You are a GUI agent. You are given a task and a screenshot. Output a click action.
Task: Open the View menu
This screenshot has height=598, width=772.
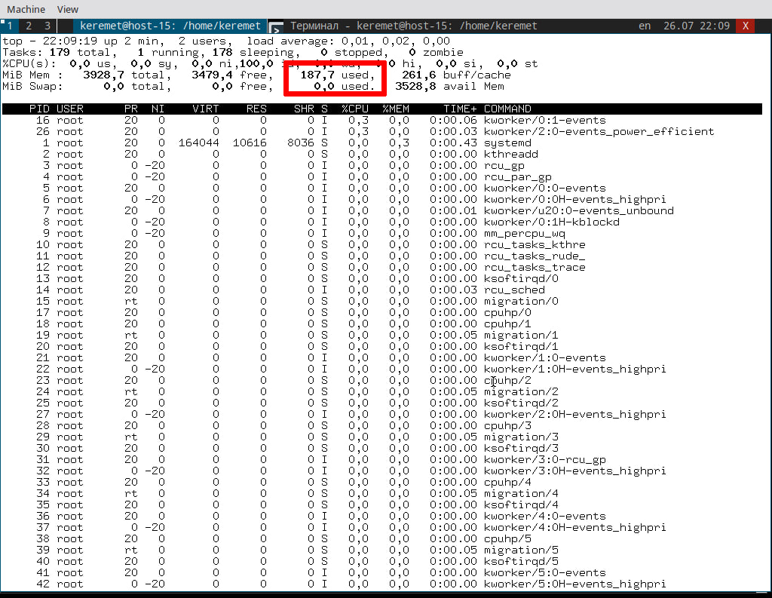click(68, 9)
